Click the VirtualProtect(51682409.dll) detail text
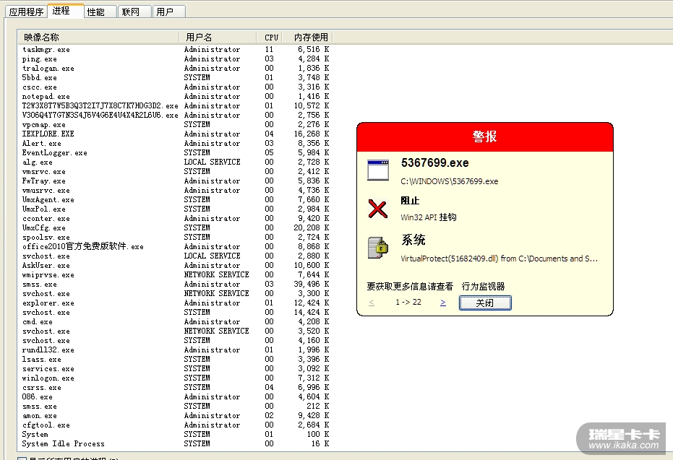The image size is (673, 460). coord(500,259)
